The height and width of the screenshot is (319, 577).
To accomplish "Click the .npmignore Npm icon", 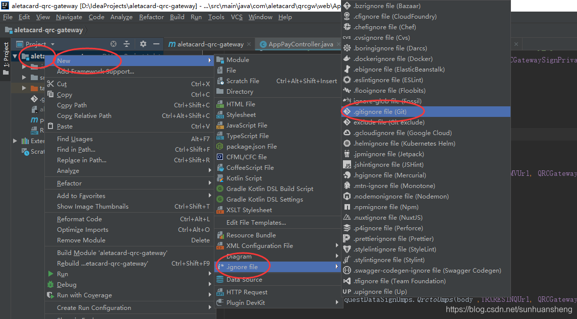I will (347, 207).
